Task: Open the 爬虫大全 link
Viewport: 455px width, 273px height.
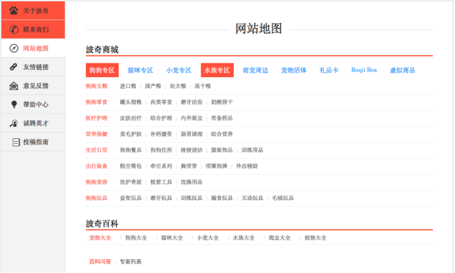Action: click(280, 237)
